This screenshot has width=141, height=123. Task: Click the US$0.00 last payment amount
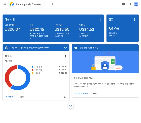[x=112, y=35]
